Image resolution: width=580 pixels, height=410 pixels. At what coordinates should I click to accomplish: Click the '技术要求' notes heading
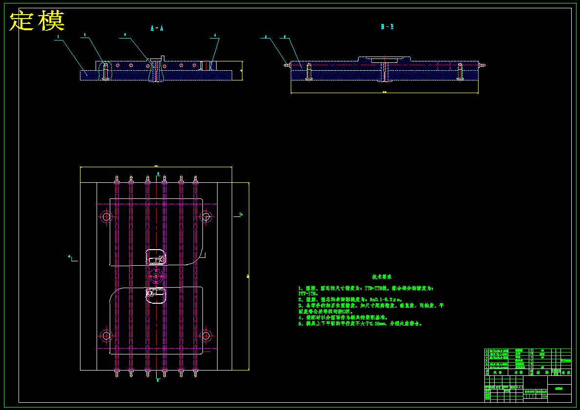pyautogui.click(x=382, y=277)
